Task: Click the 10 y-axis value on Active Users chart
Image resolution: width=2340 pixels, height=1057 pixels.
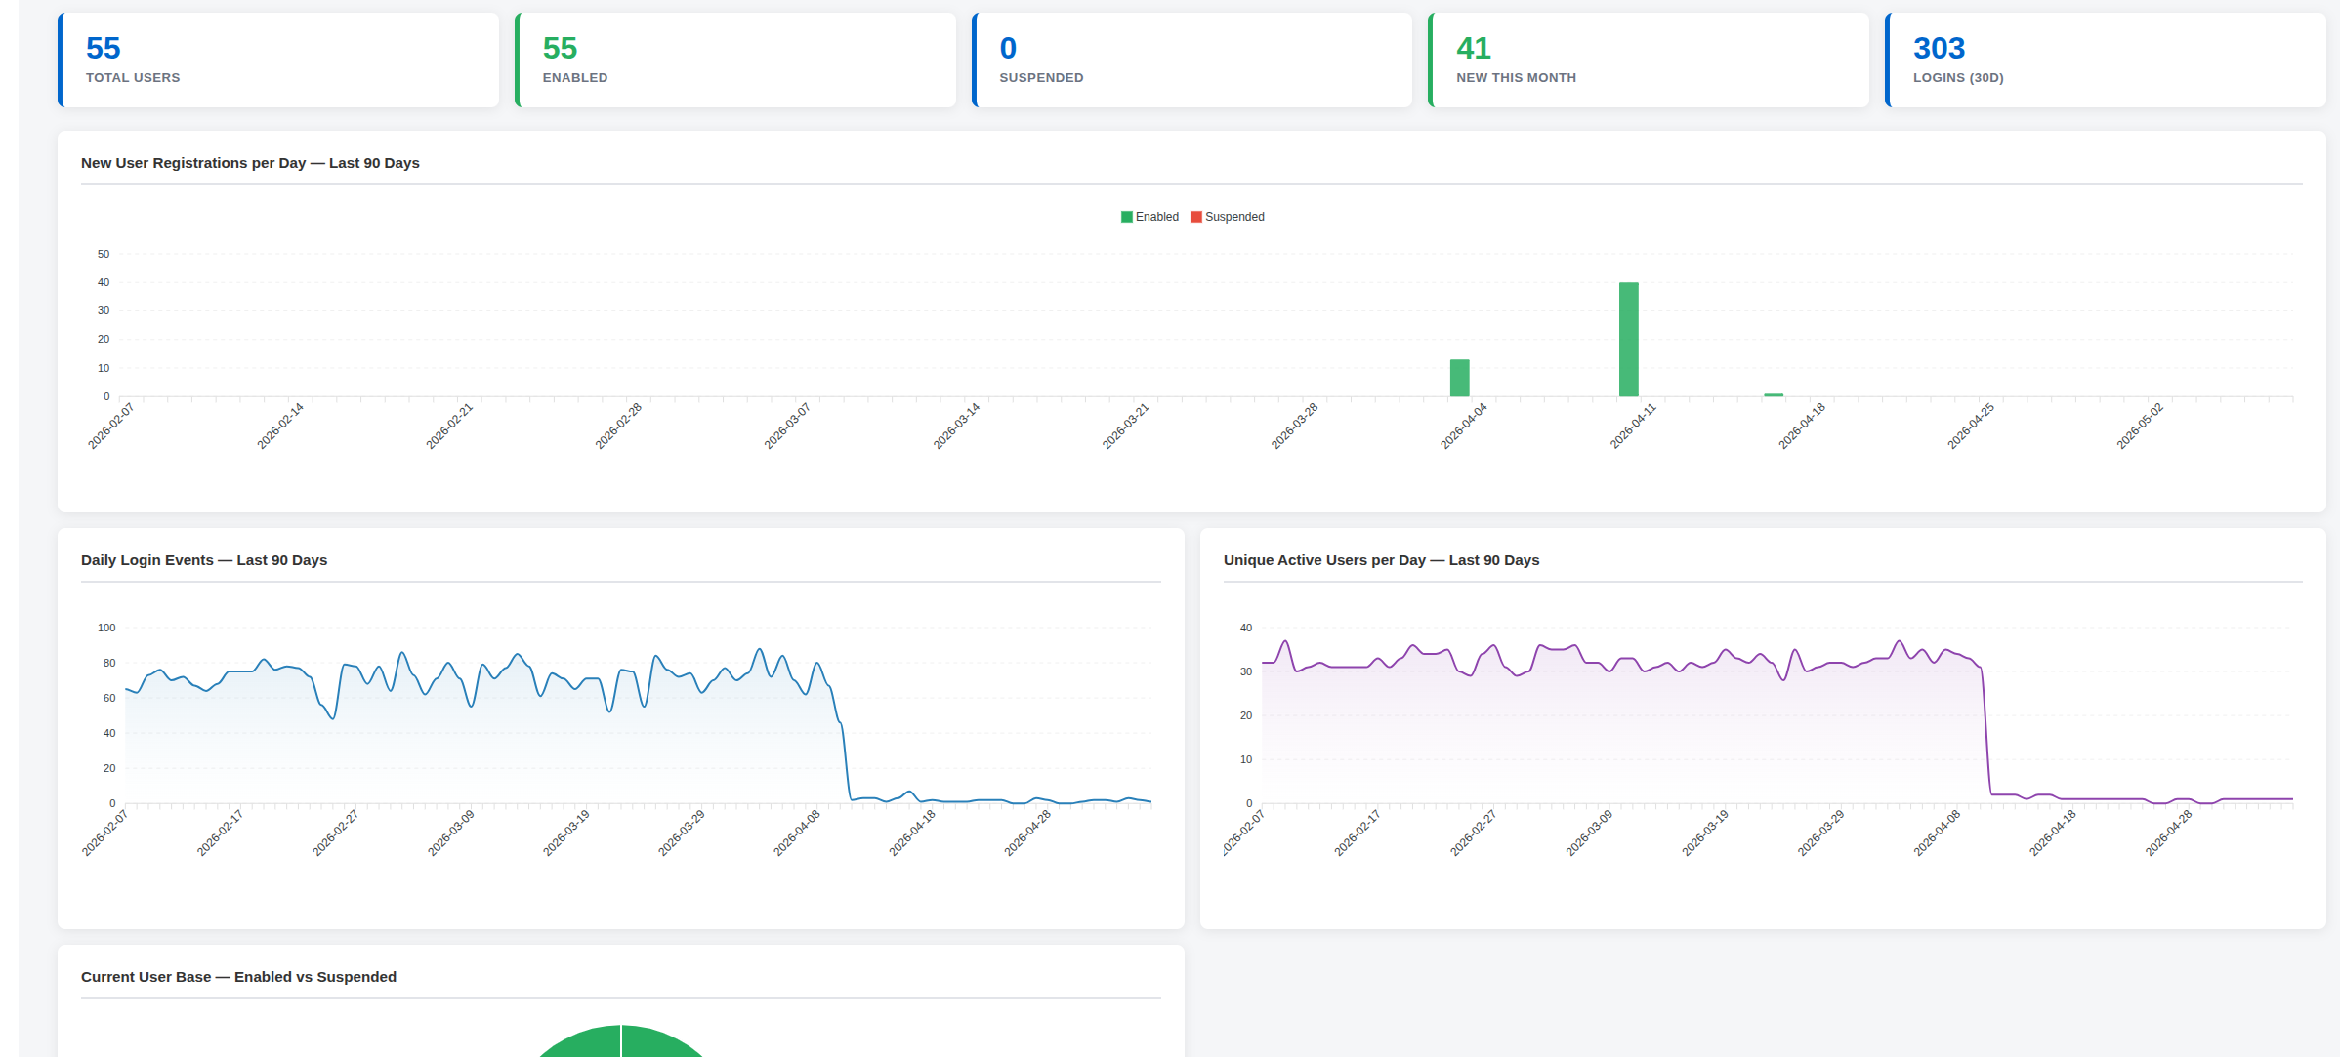Action: pos(1246,759)
